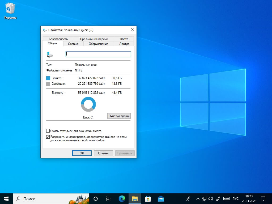Click the disk label text field
This screenshot has height=204, width=272.
98,54
